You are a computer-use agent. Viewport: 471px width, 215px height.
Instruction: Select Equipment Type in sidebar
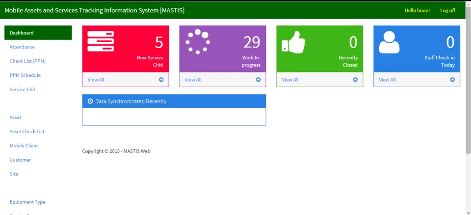tap(27, 202)
